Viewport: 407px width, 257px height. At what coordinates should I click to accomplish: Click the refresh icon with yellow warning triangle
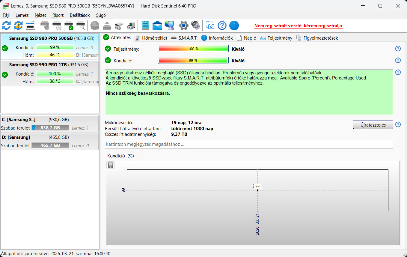(x=18, y=25)
